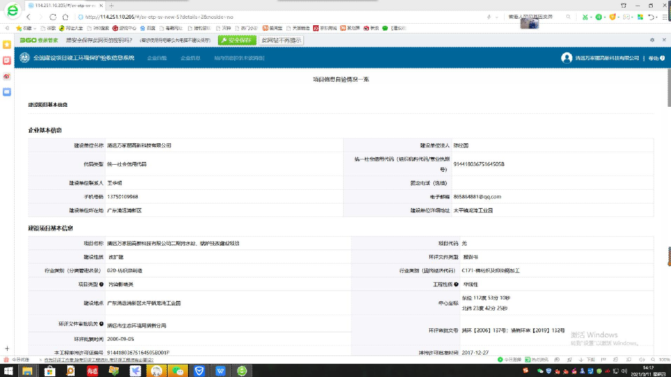Viewport: 671px width, 377px height.
Task: Click the green 安全保存 button
Action: 237,40
